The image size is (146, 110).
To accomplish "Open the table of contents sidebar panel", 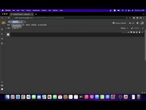I will (2, 29).
